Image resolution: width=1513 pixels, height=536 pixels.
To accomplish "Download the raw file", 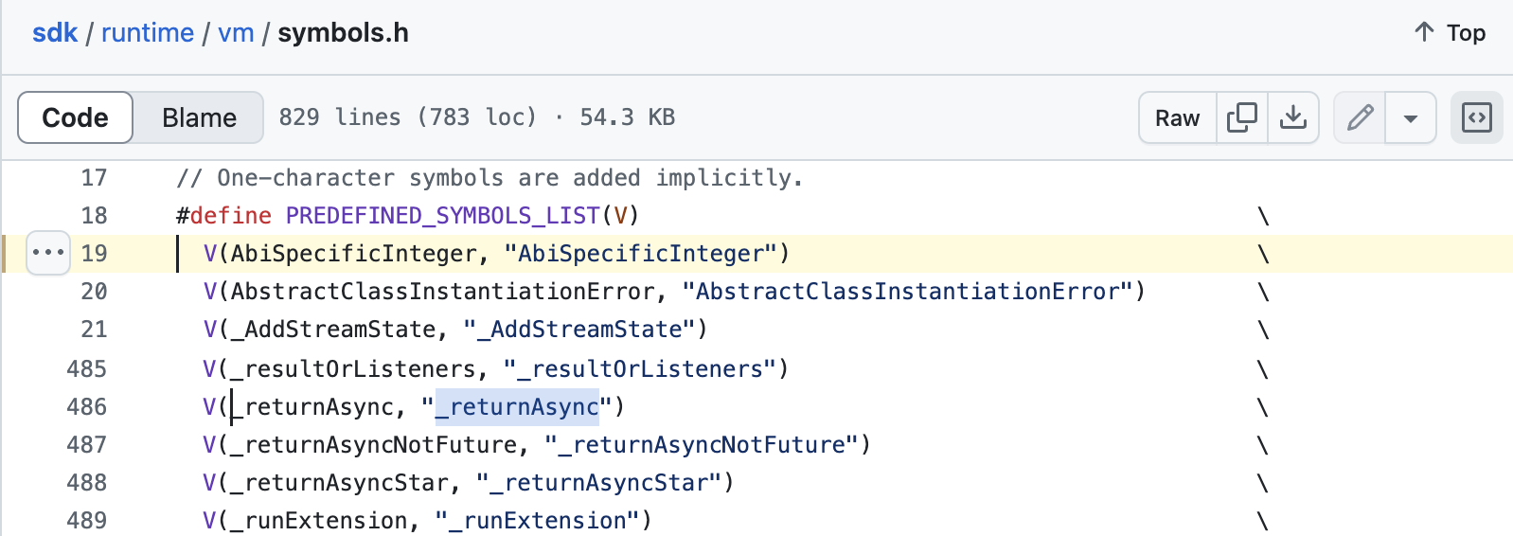I will click(x=1292, y=117).
